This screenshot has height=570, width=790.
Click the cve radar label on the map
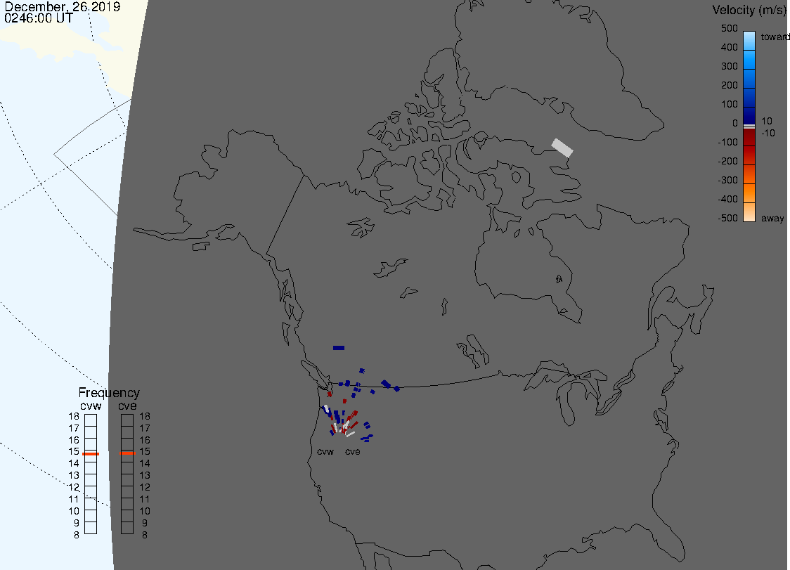click(353, 452)
